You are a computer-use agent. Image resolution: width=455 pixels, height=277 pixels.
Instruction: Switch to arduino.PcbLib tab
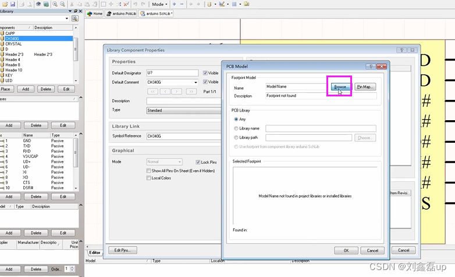[x=121, y=13]
